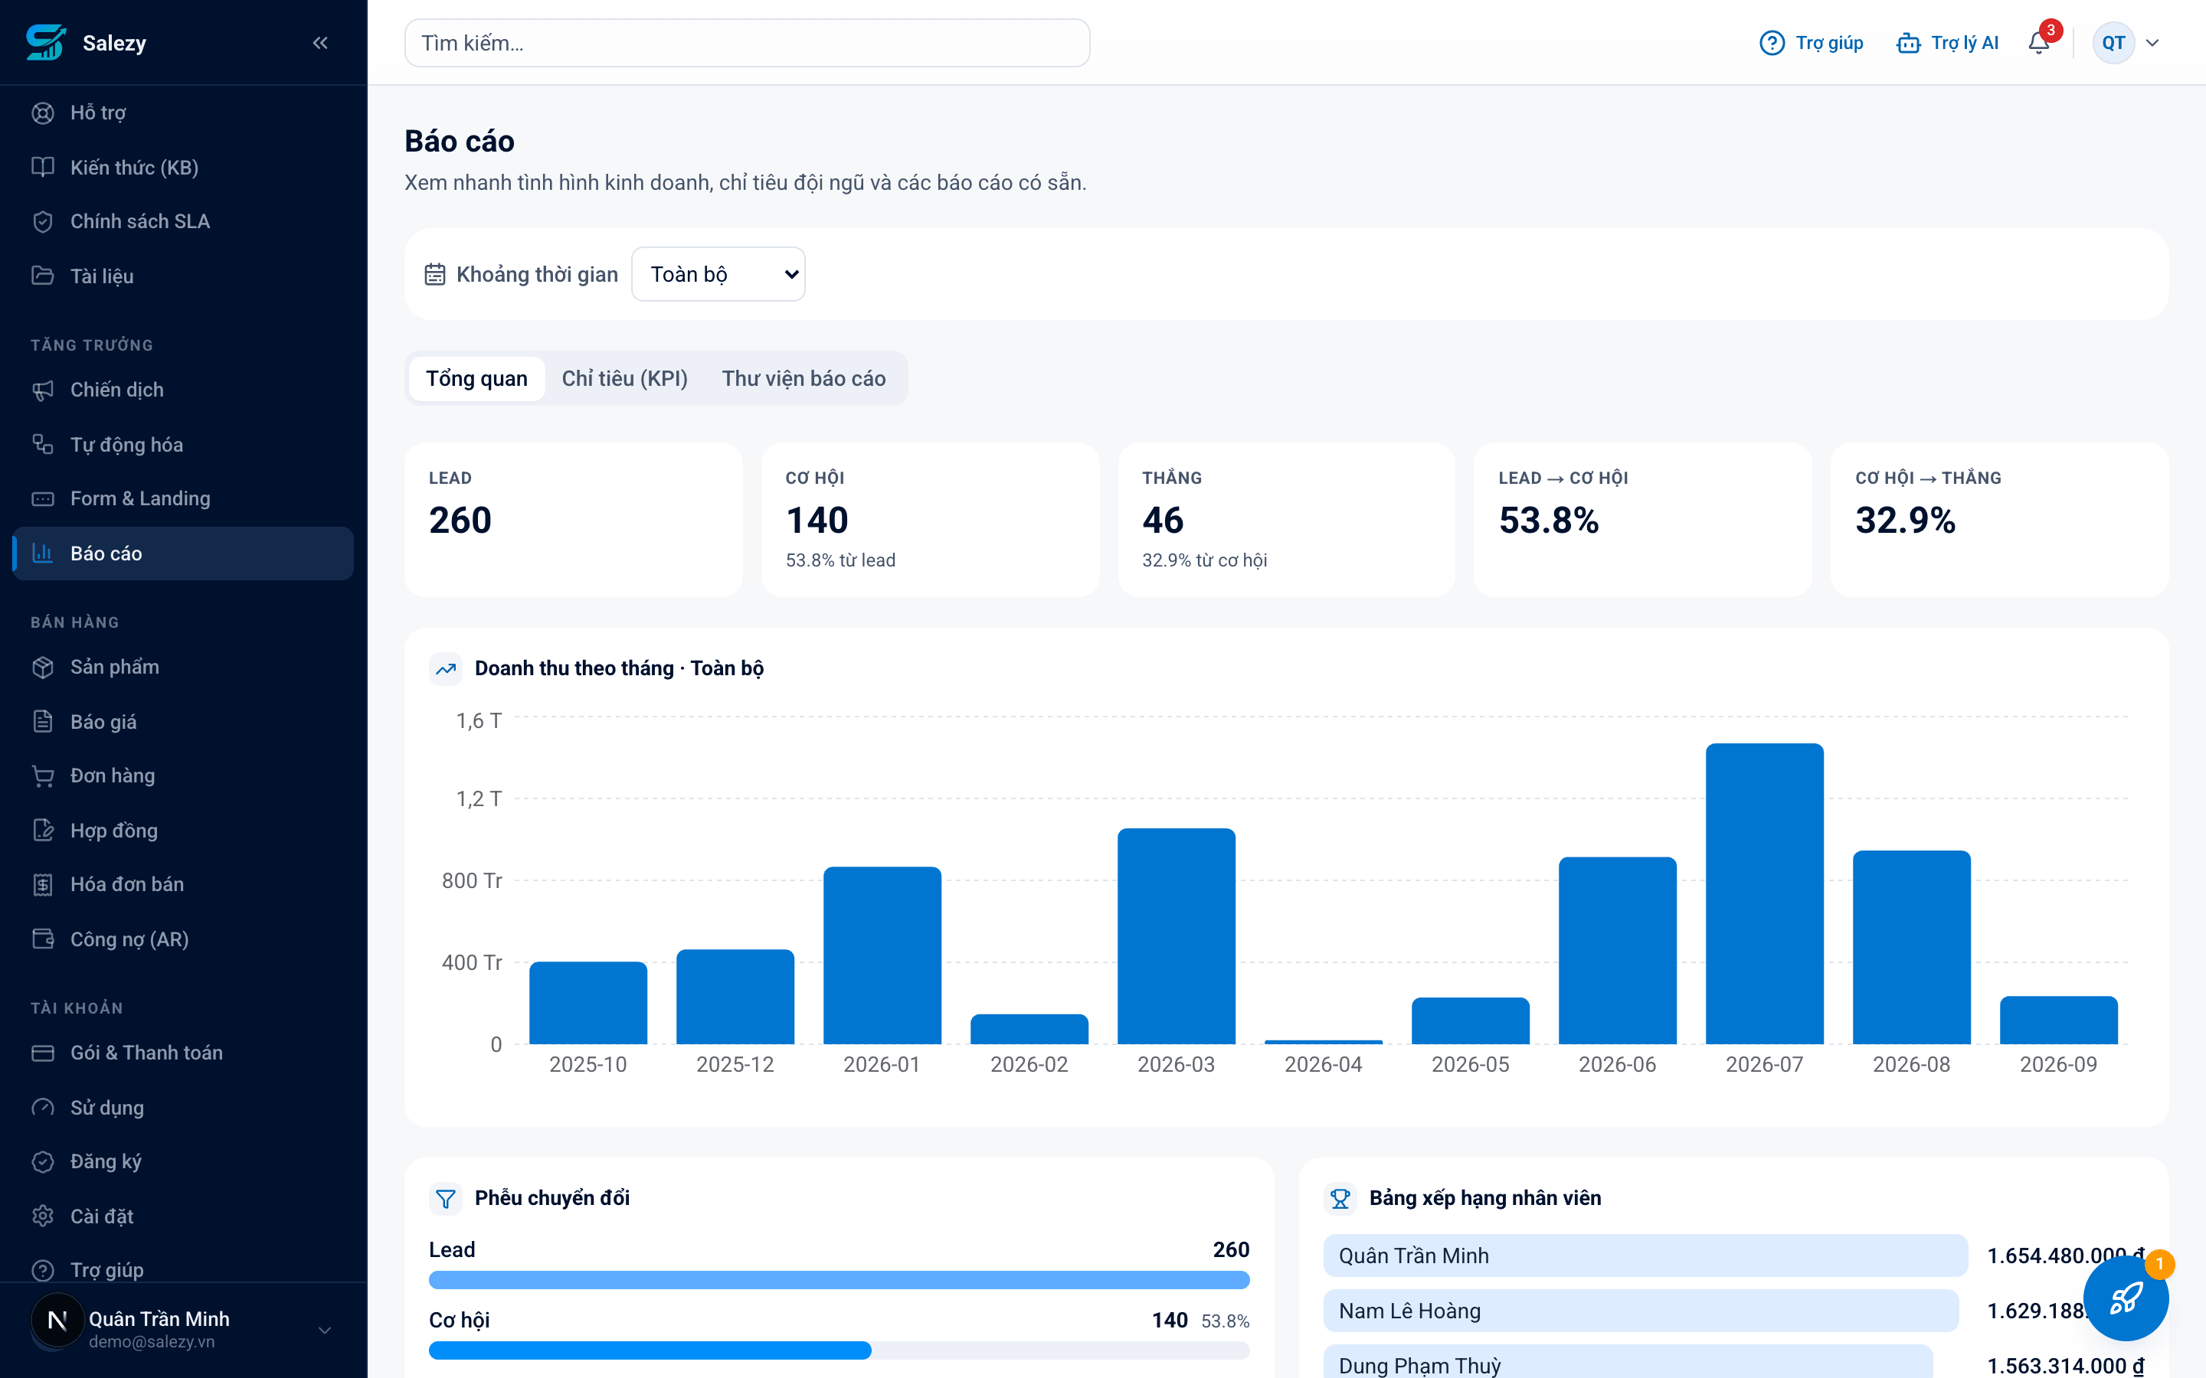This screenshot has width=2206, height=1378.
Task: Switch to the Thư viện báo cáo tab
Action: [x=803, y=378]
